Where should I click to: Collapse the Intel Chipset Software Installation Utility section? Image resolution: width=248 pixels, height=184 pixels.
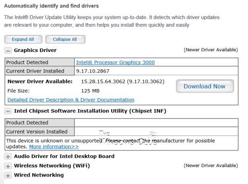click(8, 111)
